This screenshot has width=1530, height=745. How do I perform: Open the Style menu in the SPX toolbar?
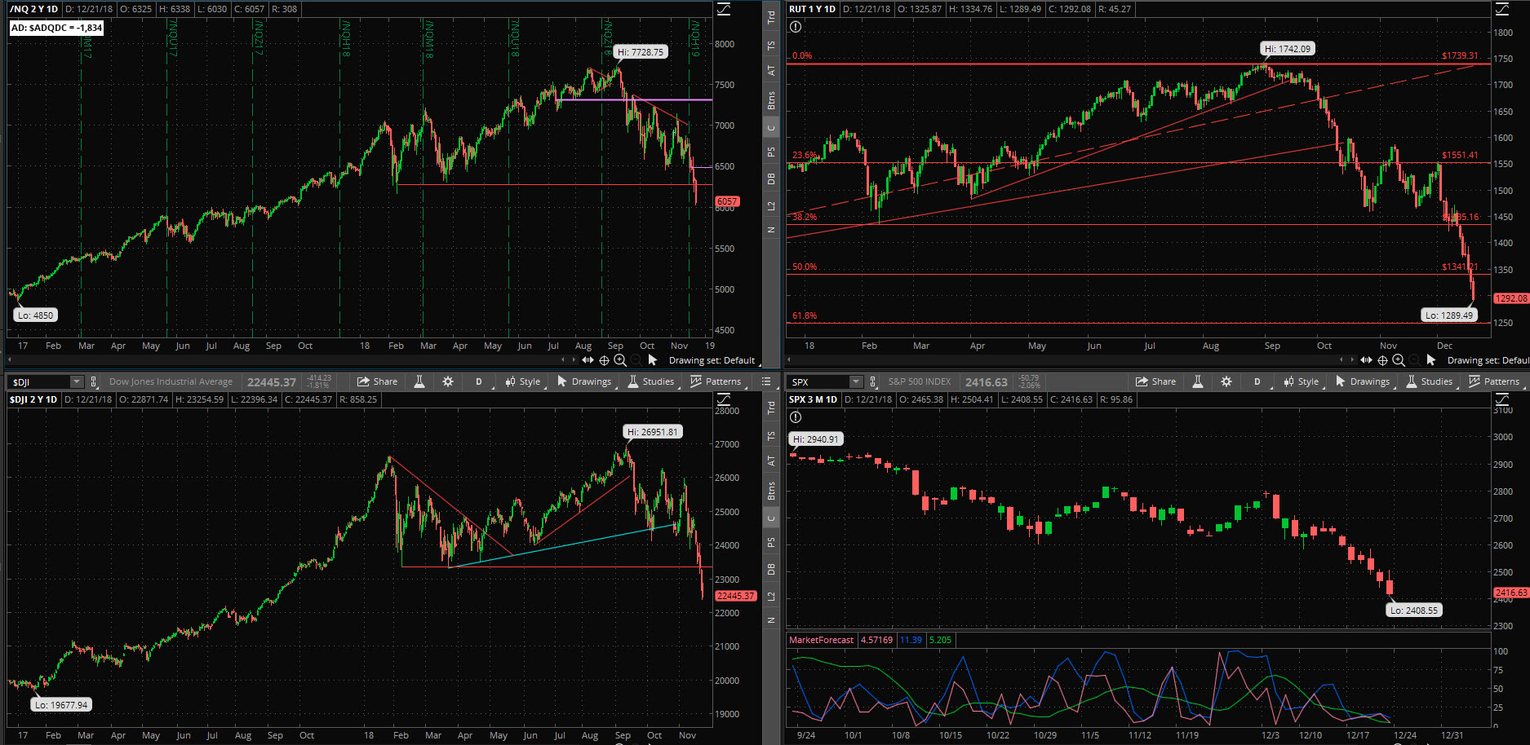[1302, 381]
